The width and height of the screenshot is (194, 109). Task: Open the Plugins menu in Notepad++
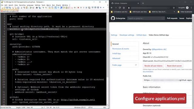(x=59, y=5)
